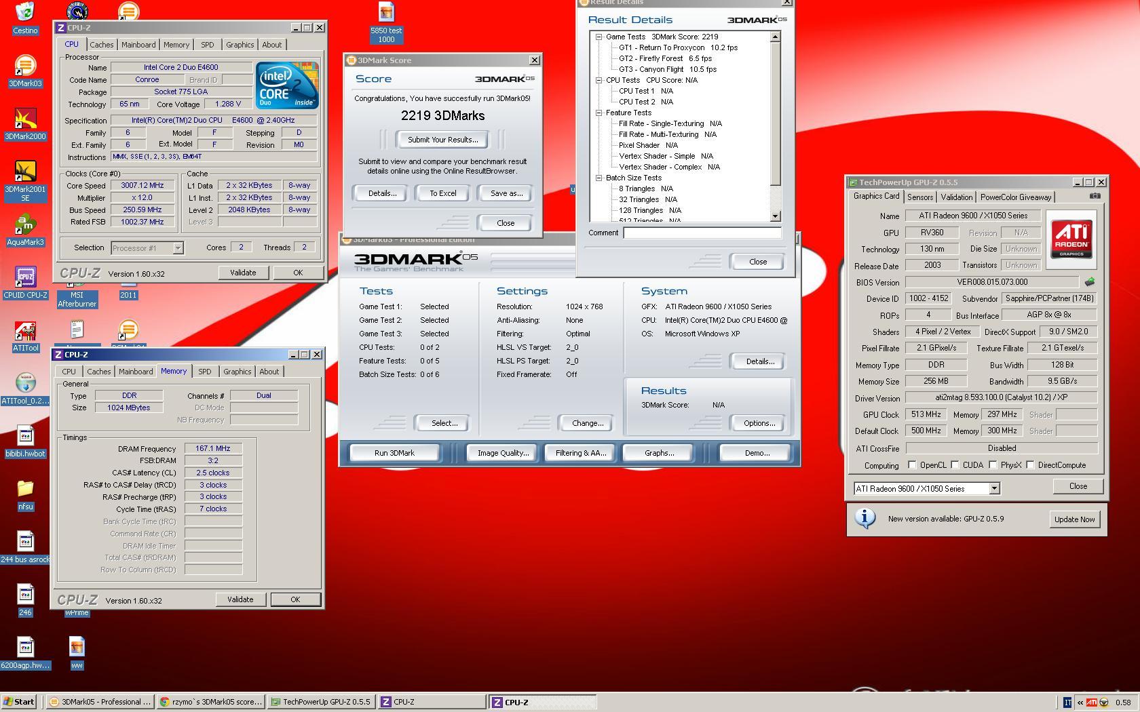Open Validation tab in GPU-Z
Image resolution: width=1140 pixels, height=712 pixels.
(957, 197)
